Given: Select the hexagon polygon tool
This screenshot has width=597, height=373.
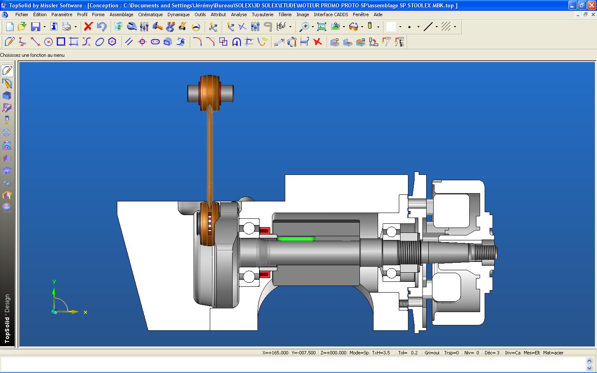Looking at the screenshot, I should click(x=112, y=42).
